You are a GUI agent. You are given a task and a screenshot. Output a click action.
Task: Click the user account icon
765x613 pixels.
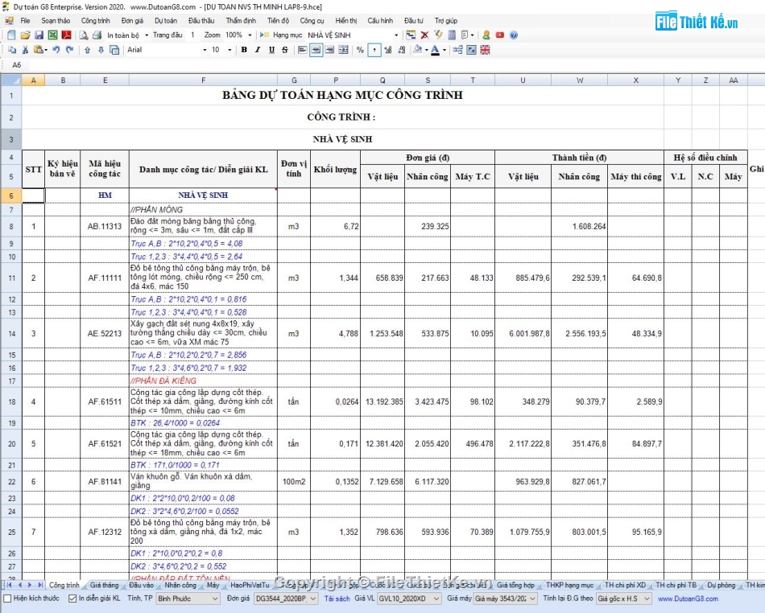click(x=486, y=35)
